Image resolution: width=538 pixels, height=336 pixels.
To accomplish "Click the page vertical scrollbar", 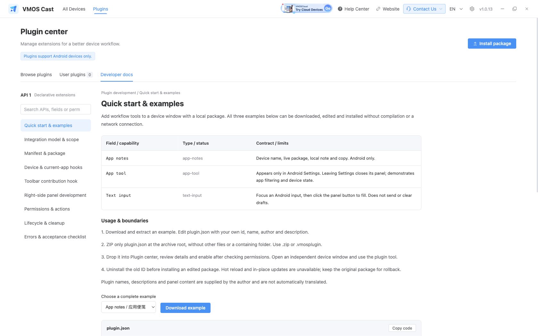I will tap(537, 106).
